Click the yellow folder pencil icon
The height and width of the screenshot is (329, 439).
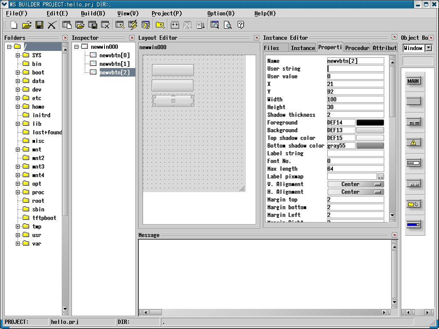160,25
